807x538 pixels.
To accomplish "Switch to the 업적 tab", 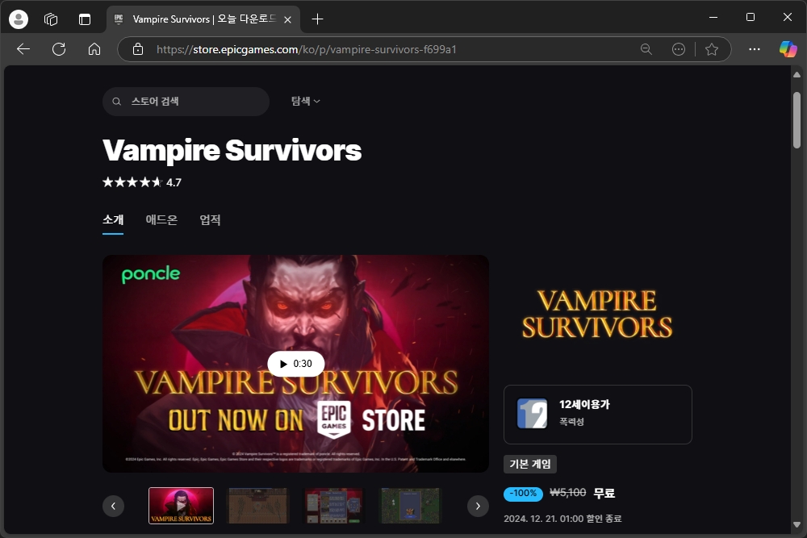I will click(x=210, y=220).
